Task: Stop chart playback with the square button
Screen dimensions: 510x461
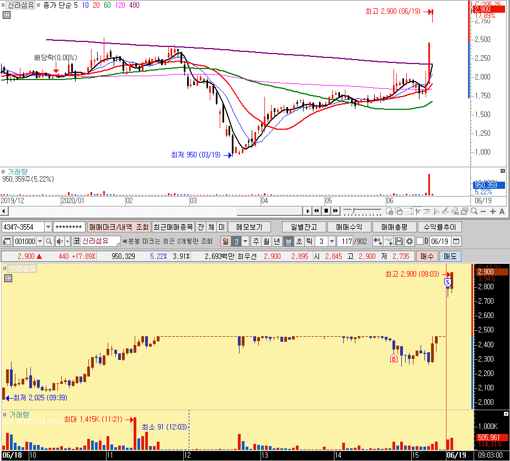Action: point(326,211)
